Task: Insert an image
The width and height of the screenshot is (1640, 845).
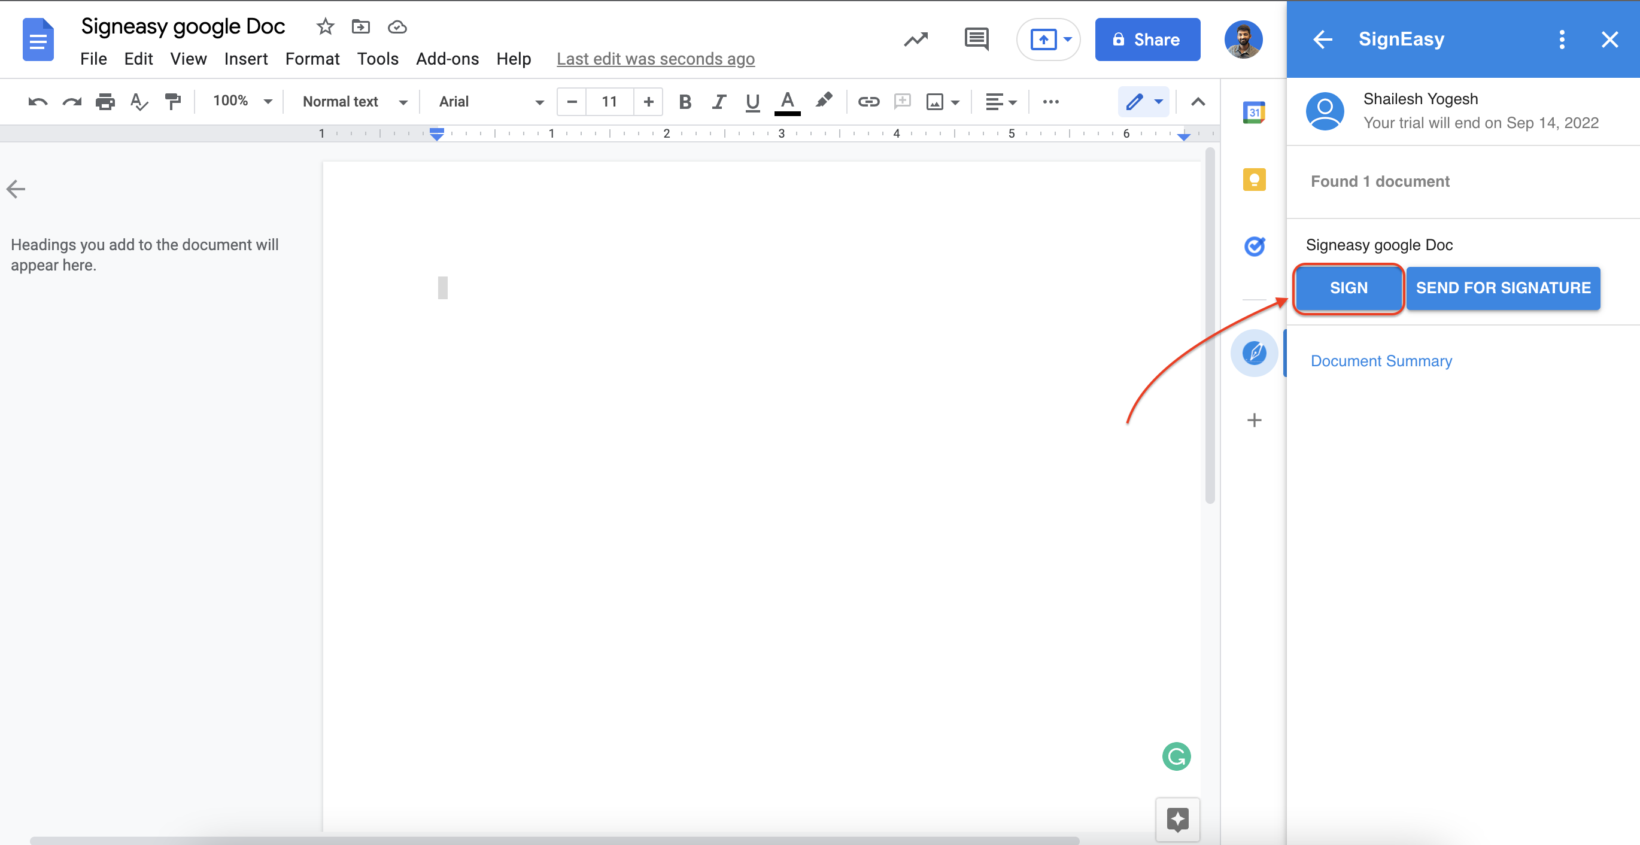Action: coord(934,102)
